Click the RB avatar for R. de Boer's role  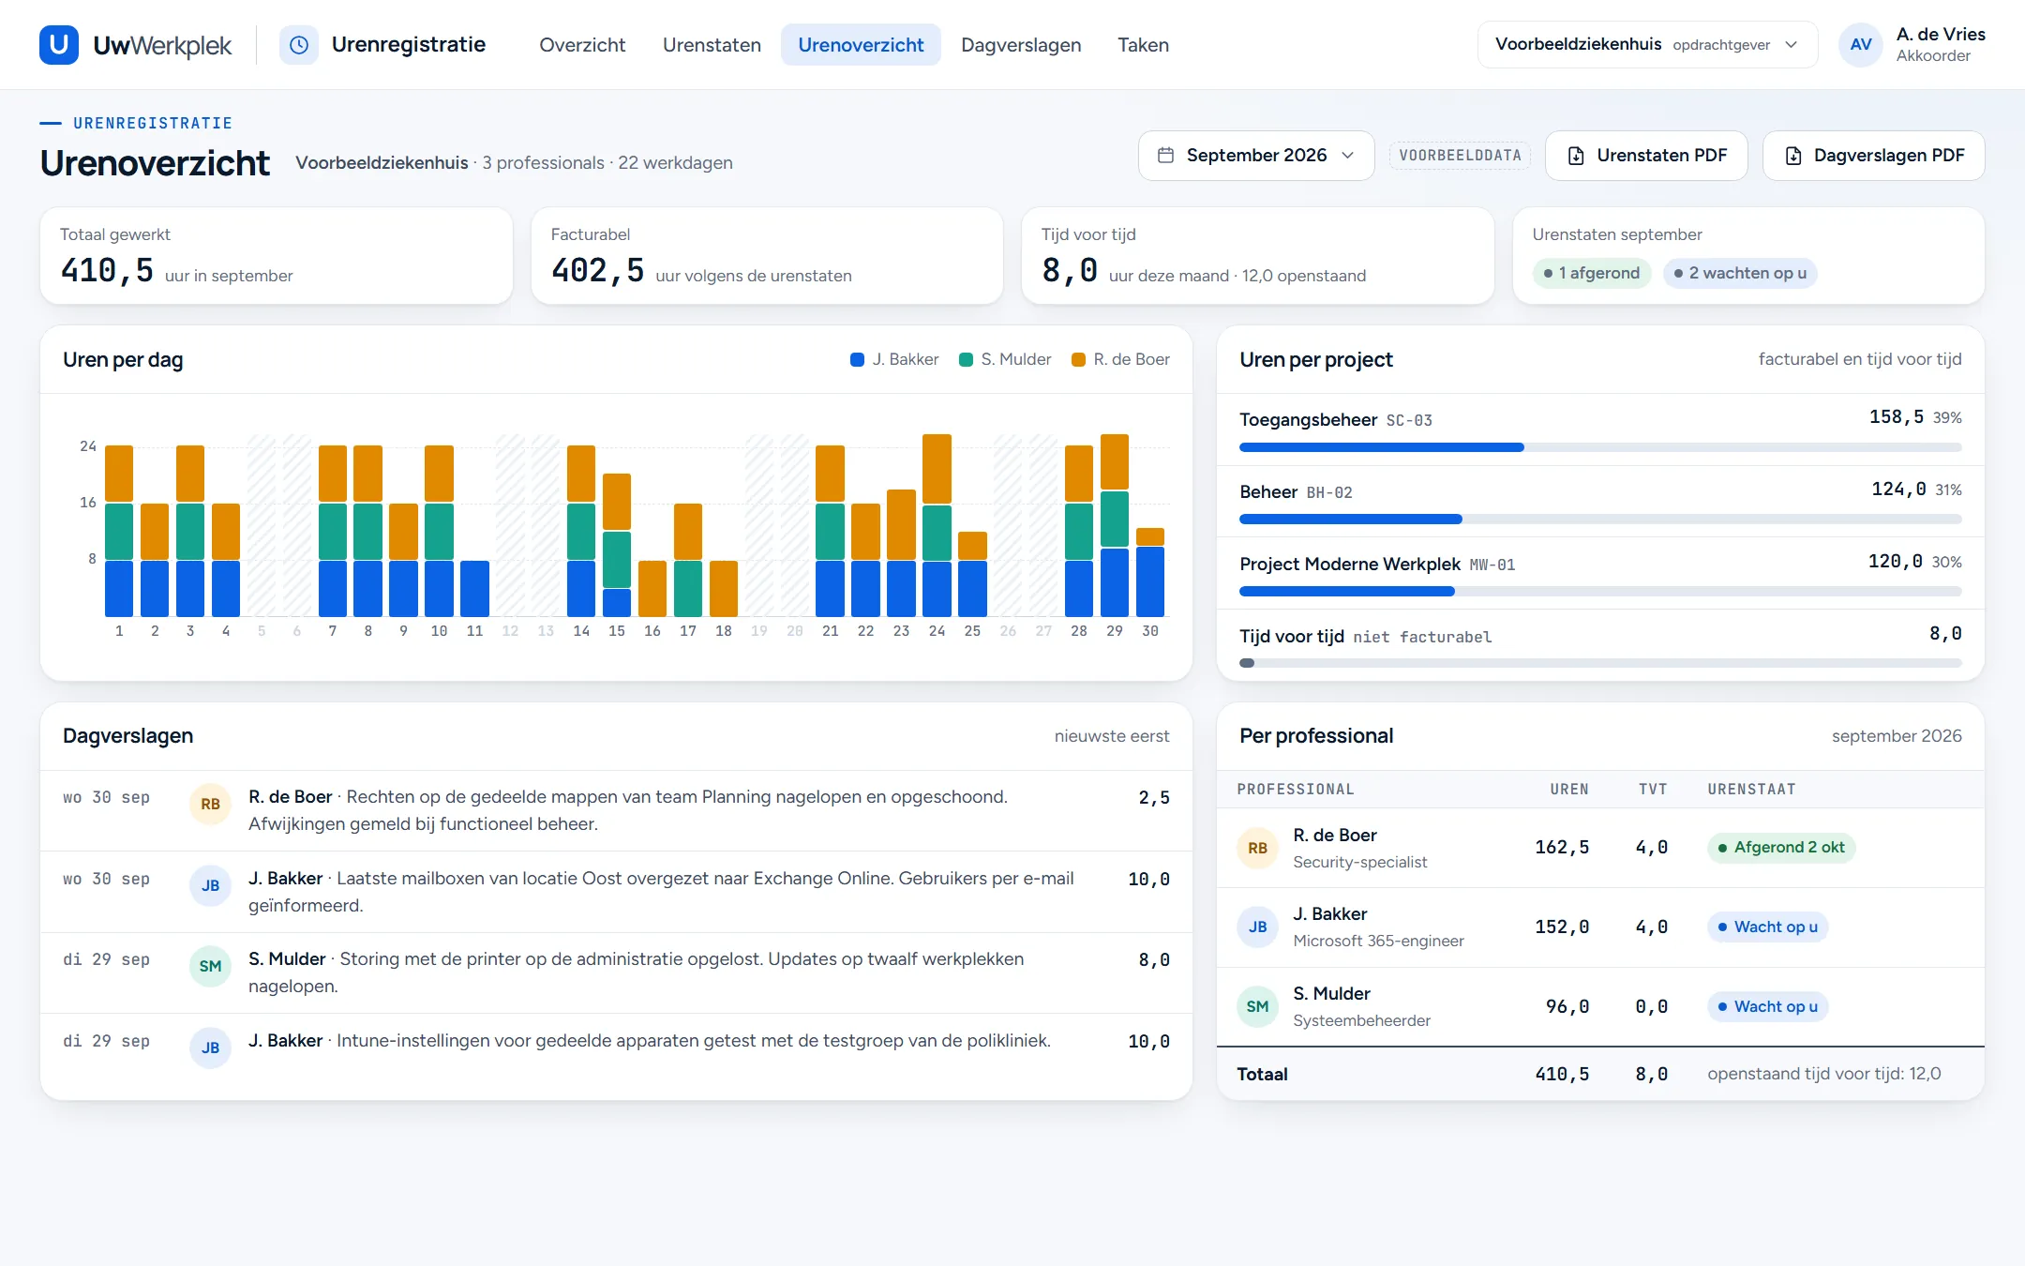1257,848
